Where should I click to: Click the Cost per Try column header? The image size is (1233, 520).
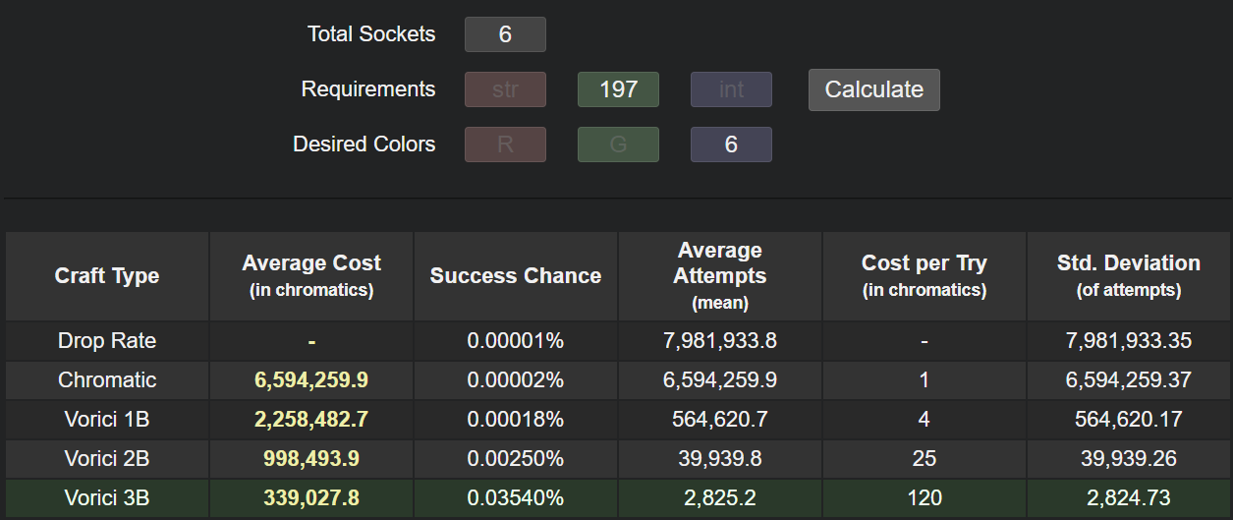tap(925, 276)
